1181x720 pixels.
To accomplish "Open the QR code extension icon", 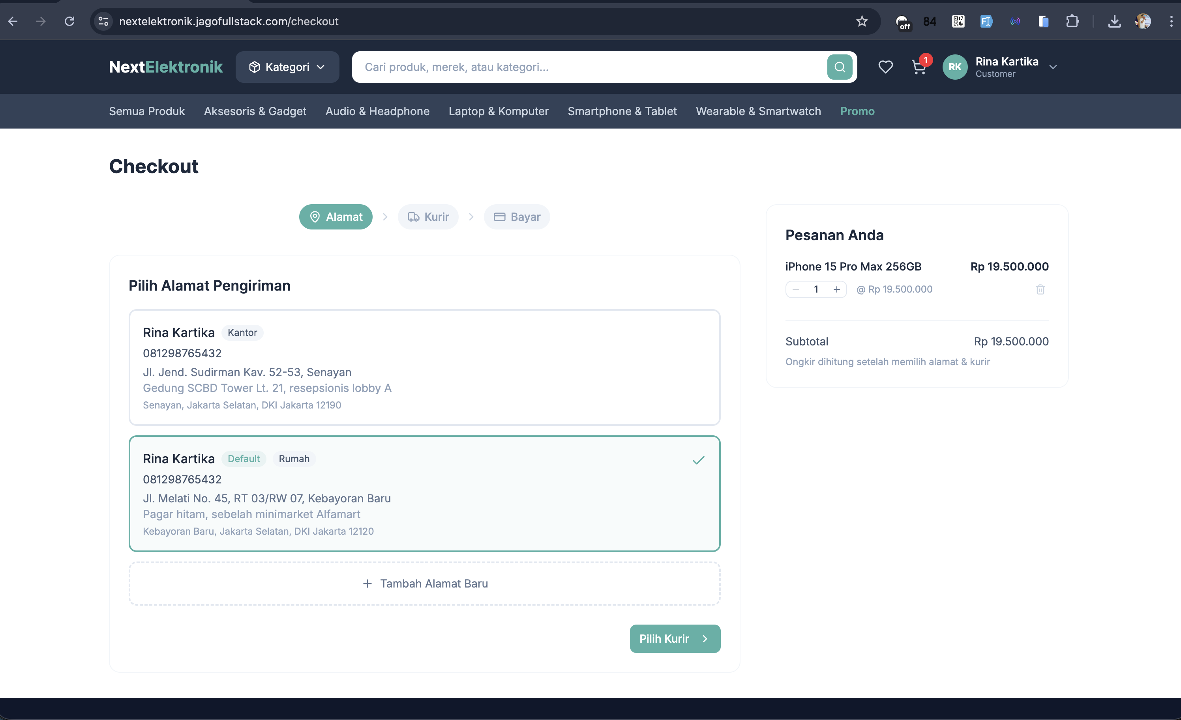I will tap(958, 21).
